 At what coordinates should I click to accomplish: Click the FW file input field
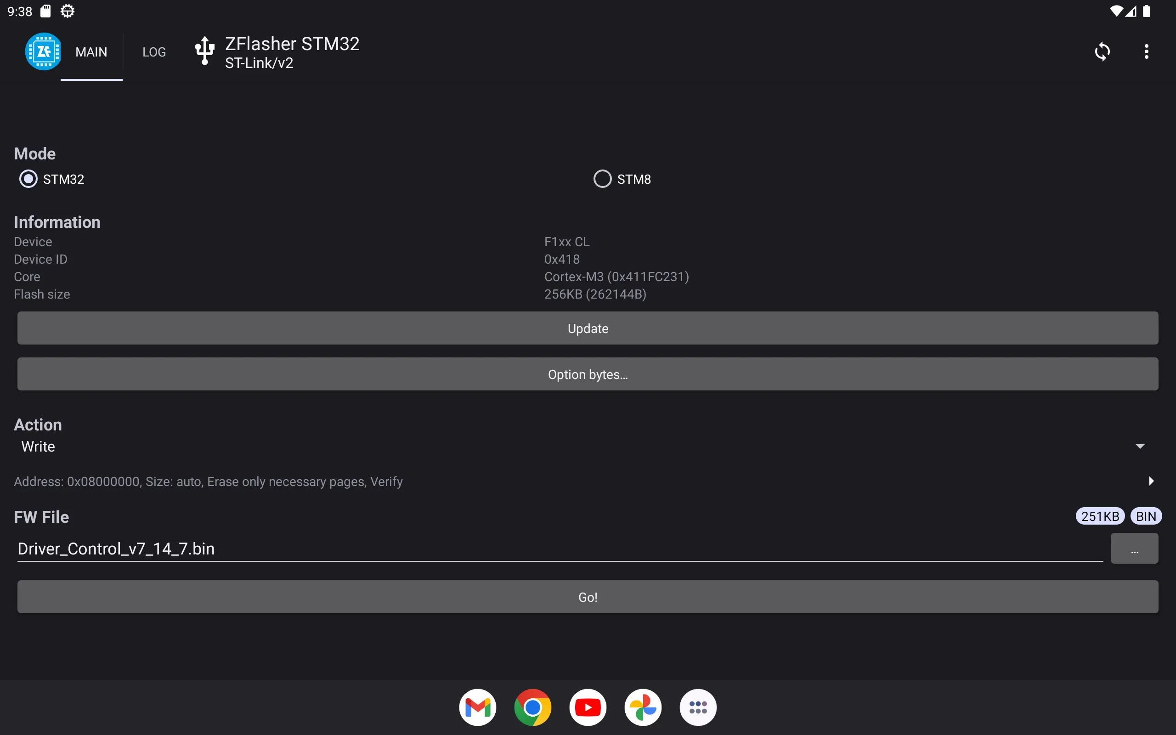click(559, 548)
